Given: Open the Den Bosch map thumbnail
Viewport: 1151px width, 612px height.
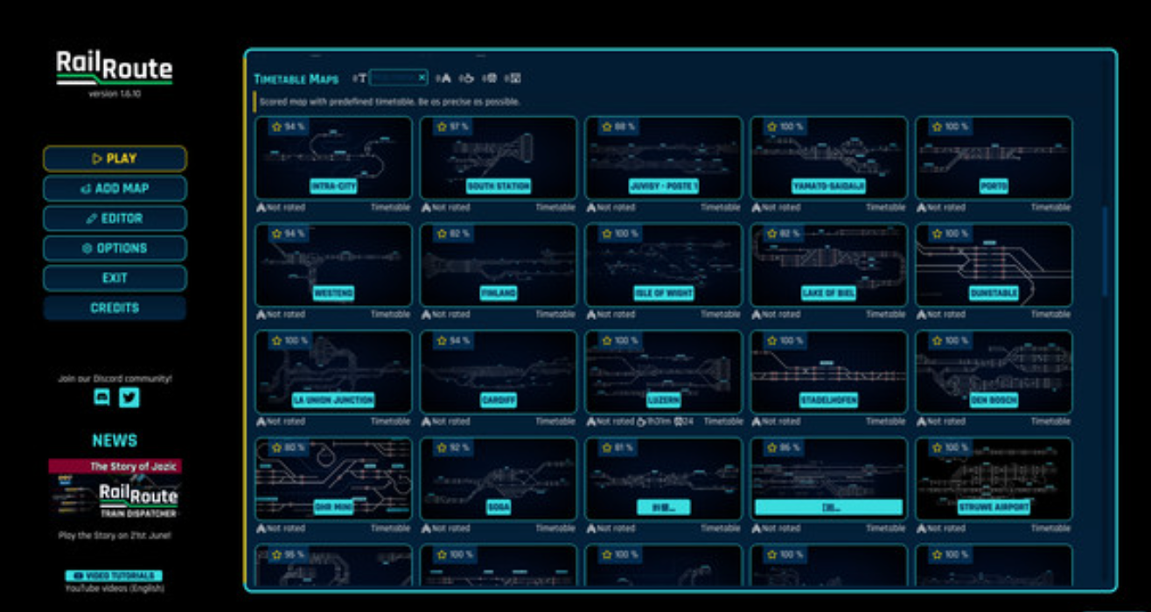Looking at the screenshot, I should coord(994,372).
